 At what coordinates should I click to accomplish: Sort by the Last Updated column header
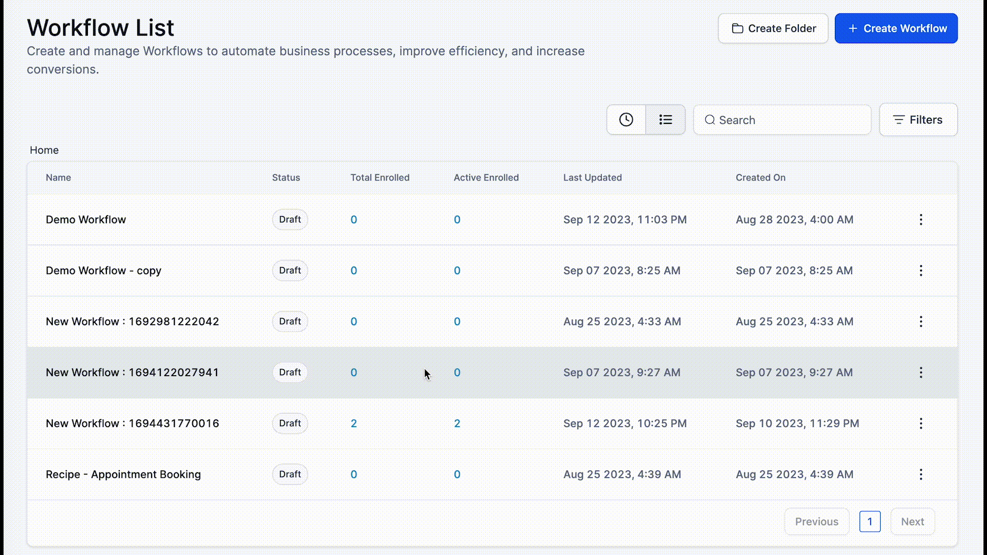(592, 177)
